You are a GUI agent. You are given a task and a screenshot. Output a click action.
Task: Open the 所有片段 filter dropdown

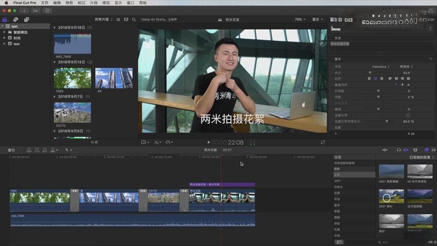tap(103, 19)
